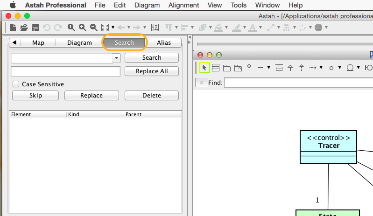The height and width of the screenshot is (216, 373).
Task: Switch to the Map tab
Action: [38, 42]
